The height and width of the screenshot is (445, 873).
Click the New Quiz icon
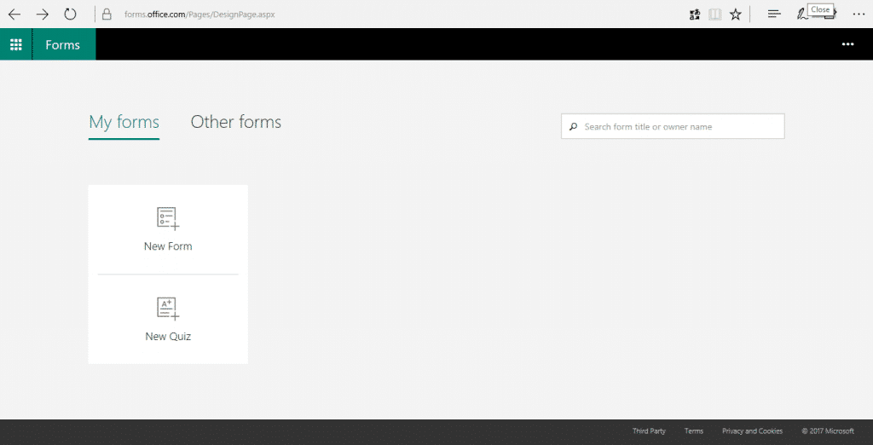pyautogui.click(x=168, y=309)
